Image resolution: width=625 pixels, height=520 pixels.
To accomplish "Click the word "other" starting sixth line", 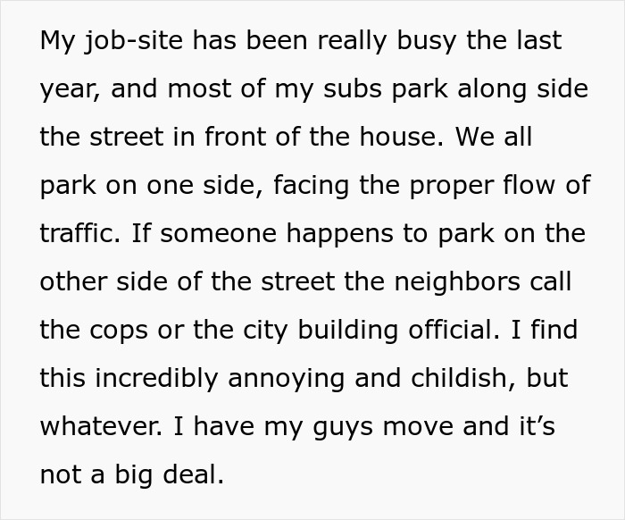I will pos(73,281).
